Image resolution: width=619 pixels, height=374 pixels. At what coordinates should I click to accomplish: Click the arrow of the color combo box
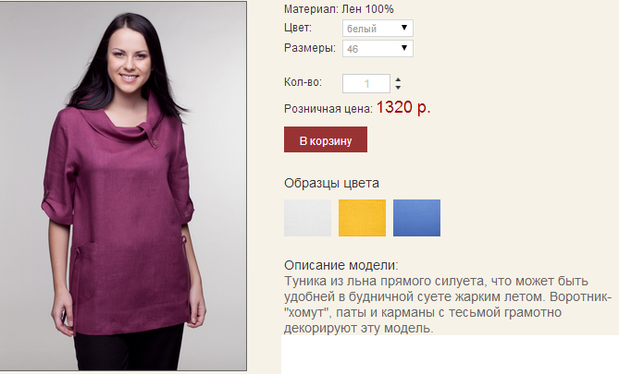tap(404, 28)
